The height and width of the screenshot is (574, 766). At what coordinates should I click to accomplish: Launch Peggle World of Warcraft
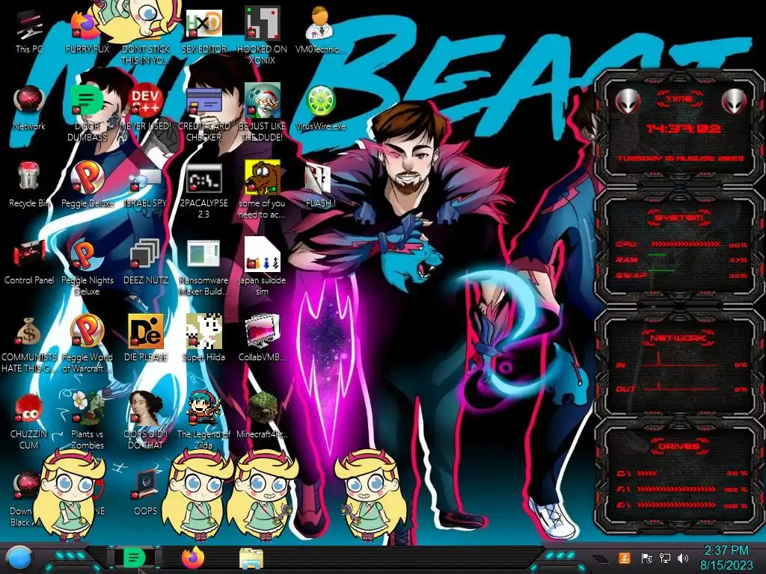click(x=87, y=344)
